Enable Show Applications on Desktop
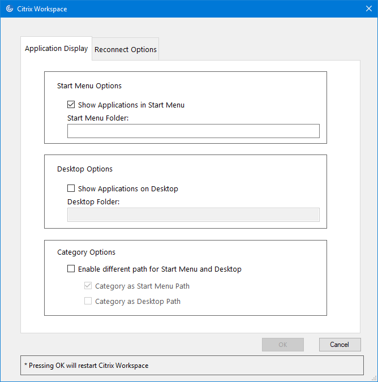This screenshot has width=378, height=382. click(x=71, y=188)
